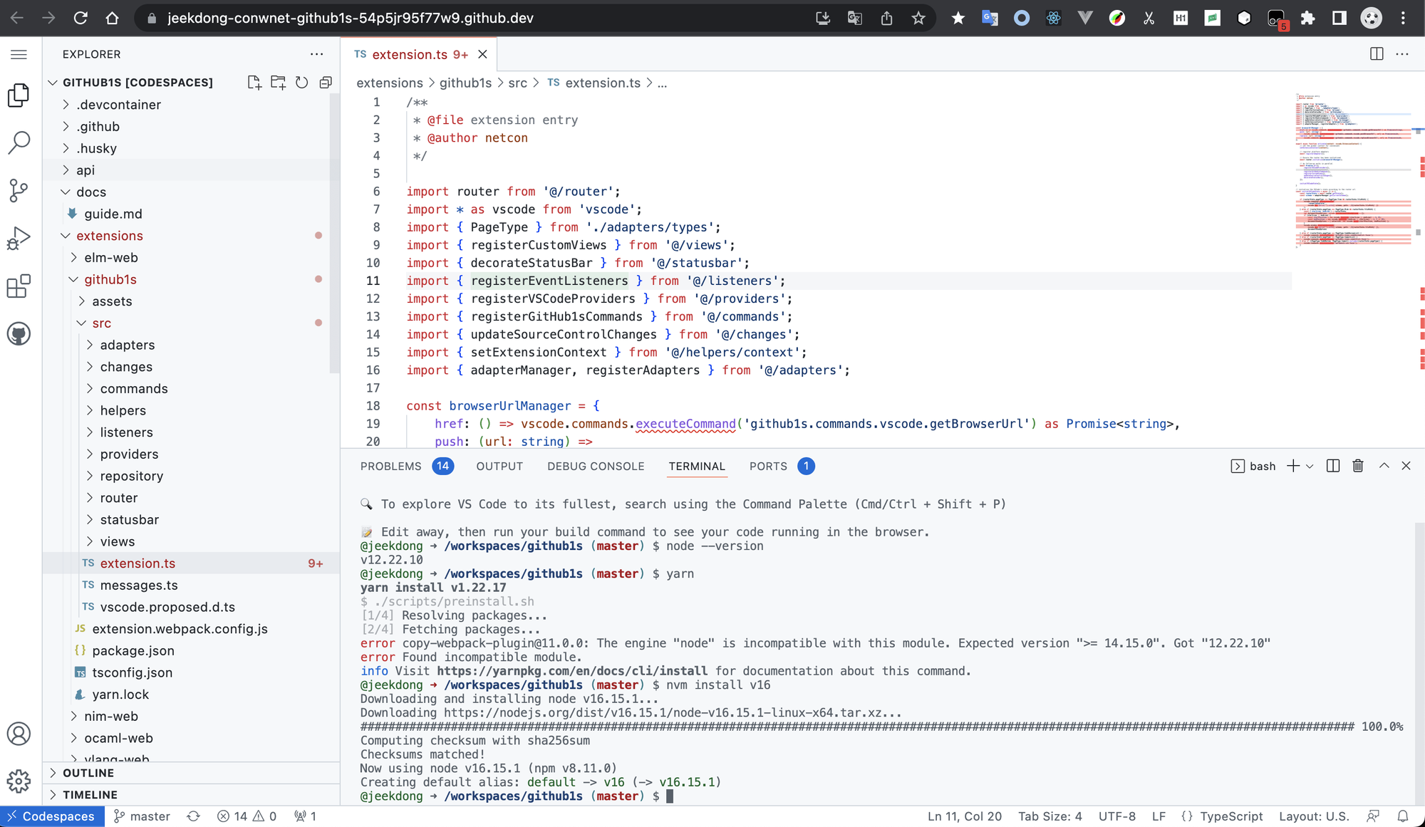Open the Manage gear settings icon
The width and height of the screenshot is (1425, 827).
[x=19, y=781]
